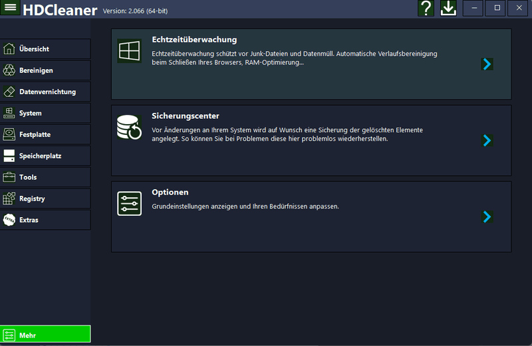Image resolution: width=532 pixels, height=346 pixels.
Task: Click the Sicherungscenter database restore icon
Action: (129, 127)
